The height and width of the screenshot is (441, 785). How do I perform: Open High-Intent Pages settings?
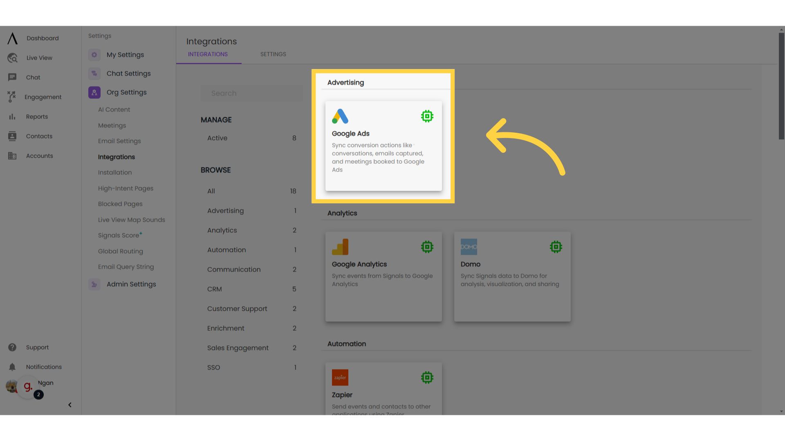(x=126, y=188)
